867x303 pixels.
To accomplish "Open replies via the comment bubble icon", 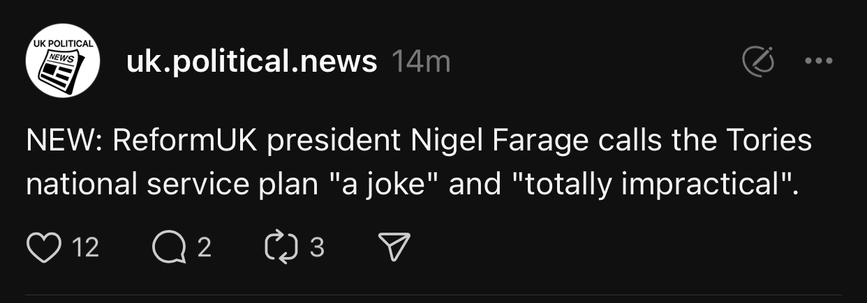I will click(167, 247).
